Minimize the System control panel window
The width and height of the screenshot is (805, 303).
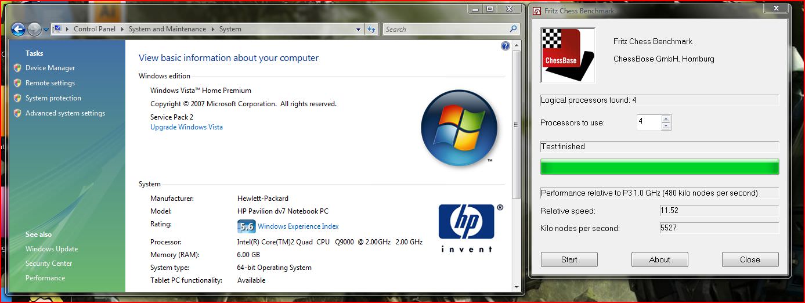click(475, 9)
